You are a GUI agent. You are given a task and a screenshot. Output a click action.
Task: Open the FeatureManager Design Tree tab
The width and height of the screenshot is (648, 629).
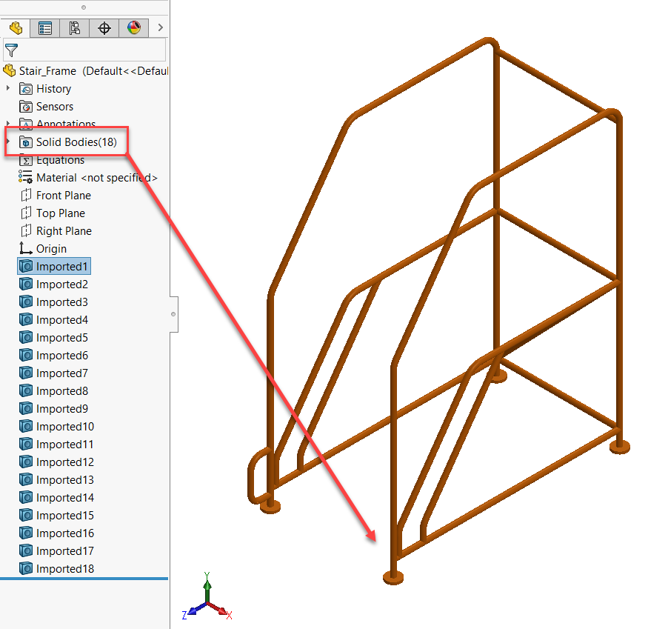click(x=16, y=28)
